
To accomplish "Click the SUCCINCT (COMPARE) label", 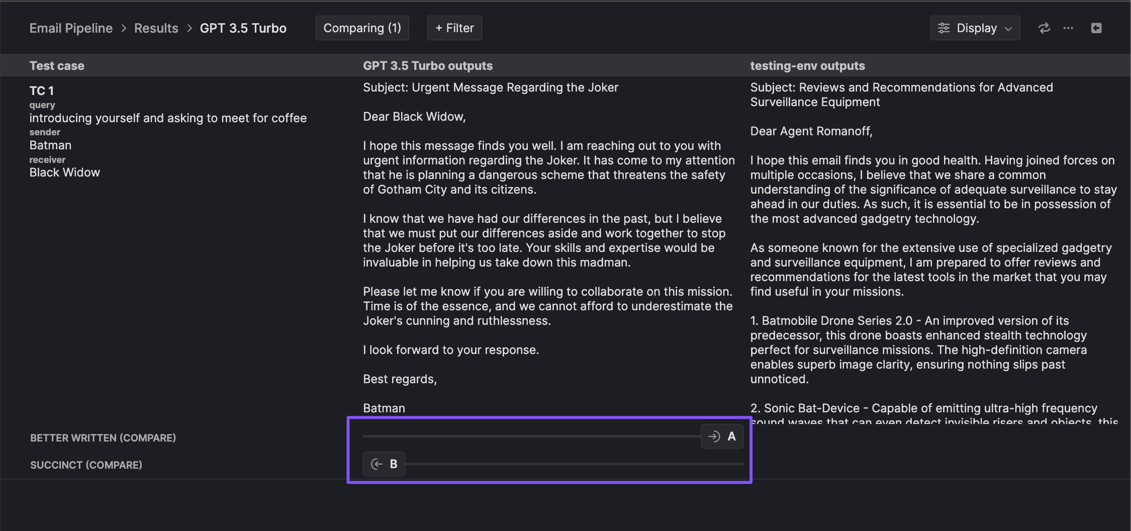I will 86,465.
